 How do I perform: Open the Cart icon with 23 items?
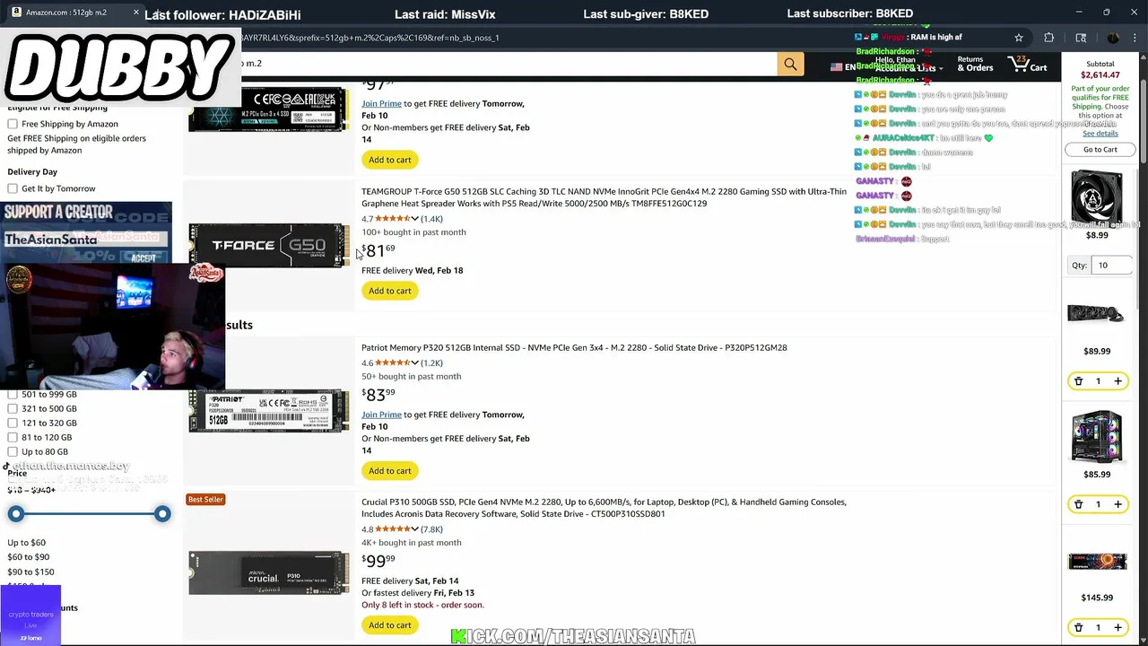1028,64
